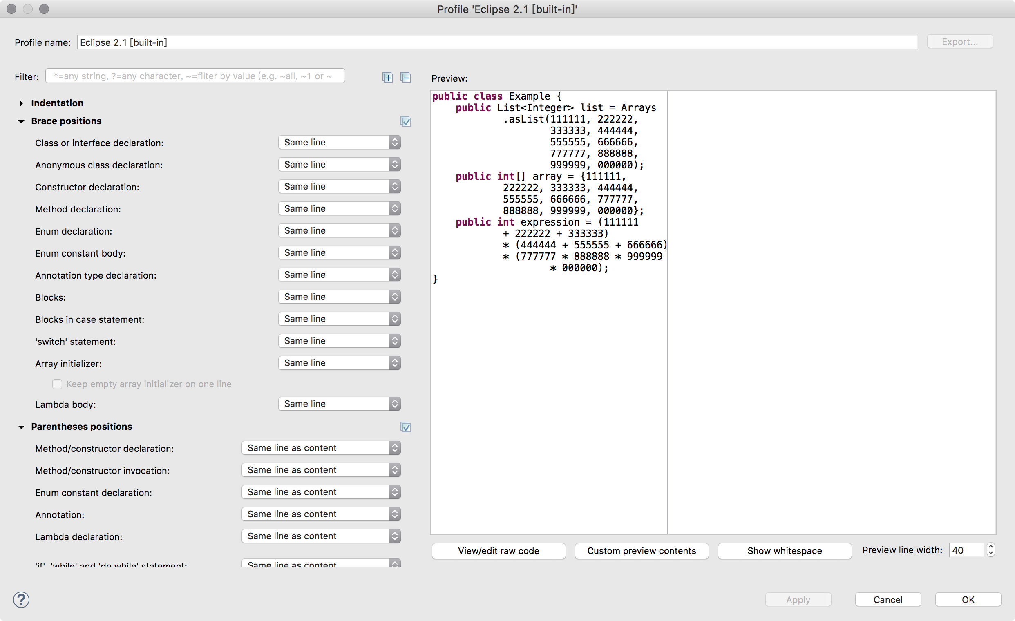Open Method/constructor invocation parentheses dropdown
The width and height of the screenshot is (1015, 621).
321,470
